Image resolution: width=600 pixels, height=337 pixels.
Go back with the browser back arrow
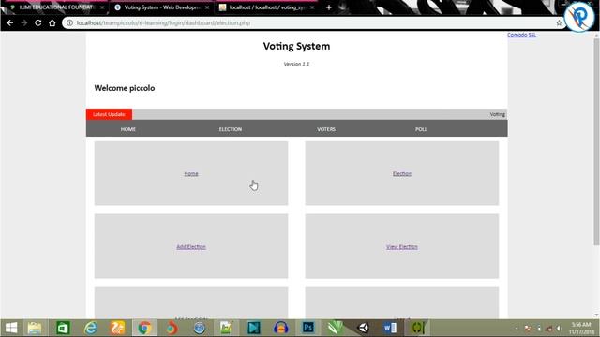10,22
